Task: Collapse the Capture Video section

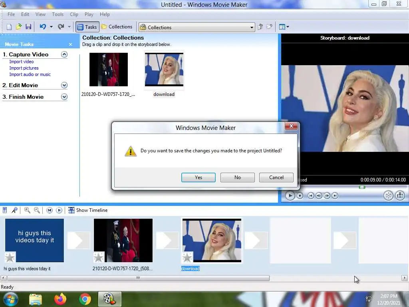Action: (64, 54)
